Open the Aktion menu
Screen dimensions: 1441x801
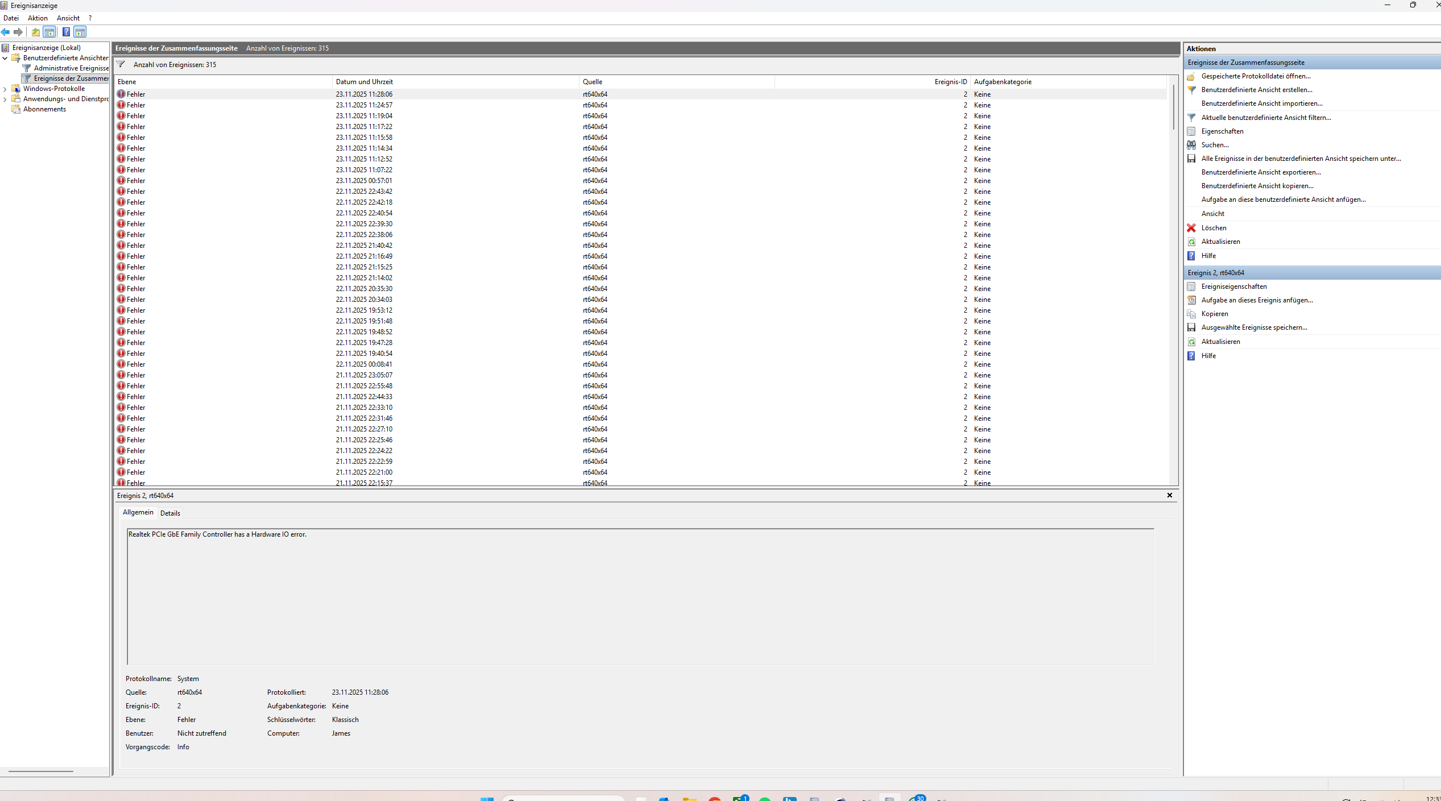(x=38, y=18)
